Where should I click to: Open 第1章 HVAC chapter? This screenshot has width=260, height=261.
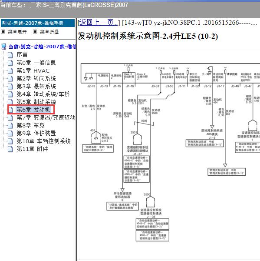pos(33,71)
